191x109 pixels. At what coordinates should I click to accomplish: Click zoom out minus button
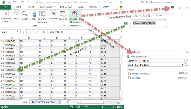[x=91, y=107]
